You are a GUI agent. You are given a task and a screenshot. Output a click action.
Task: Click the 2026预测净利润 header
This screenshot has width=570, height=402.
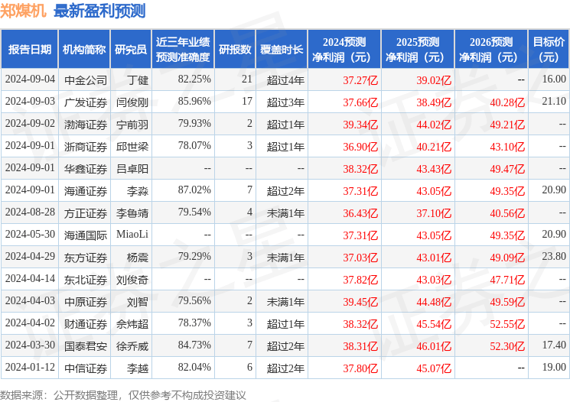point(490,50)
